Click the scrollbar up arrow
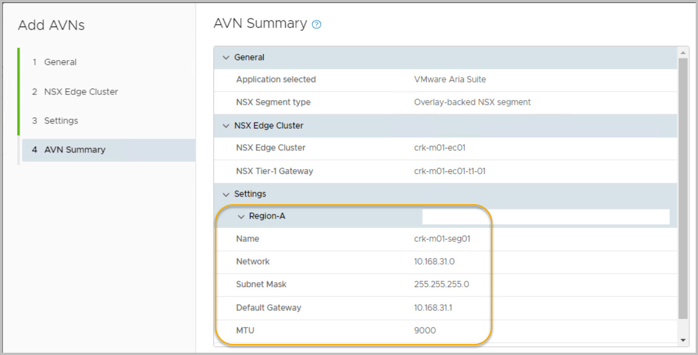The image size is (698, 355). 683,52
